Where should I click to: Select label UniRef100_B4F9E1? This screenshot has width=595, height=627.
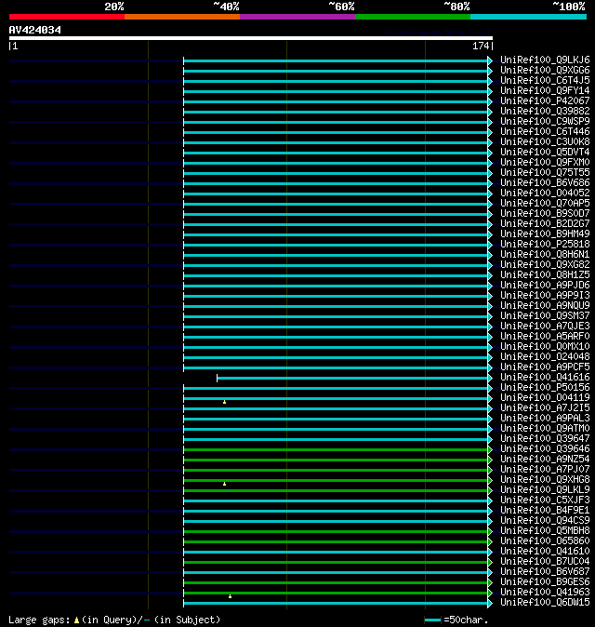coord(545,510)
